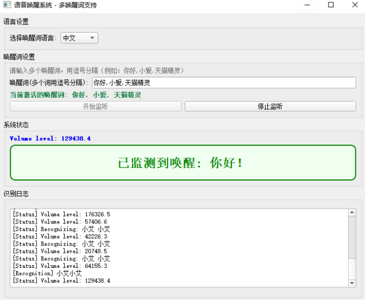
Task: Click the green banner 已监测到唤醒: 你好!
Action: click(183, 162)
